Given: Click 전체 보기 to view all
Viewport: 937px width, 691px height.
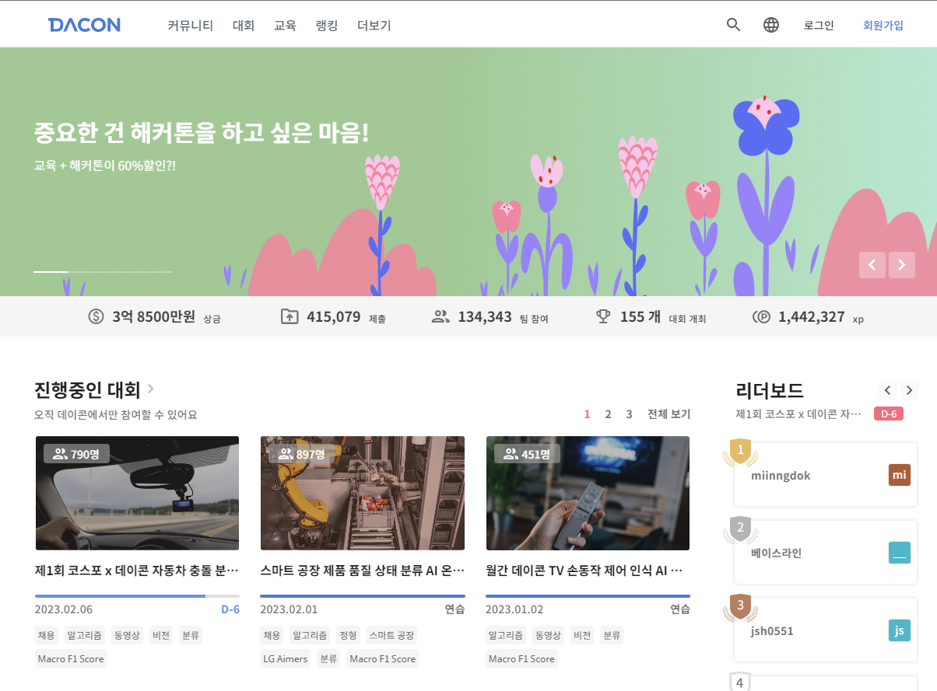Looking at the screenshot, I should tap(669, 414).
